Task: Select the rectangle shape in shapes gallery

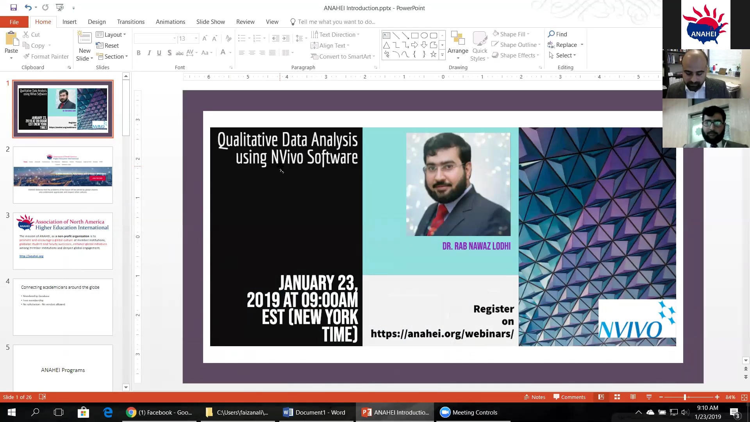Action: click(415, 36)
